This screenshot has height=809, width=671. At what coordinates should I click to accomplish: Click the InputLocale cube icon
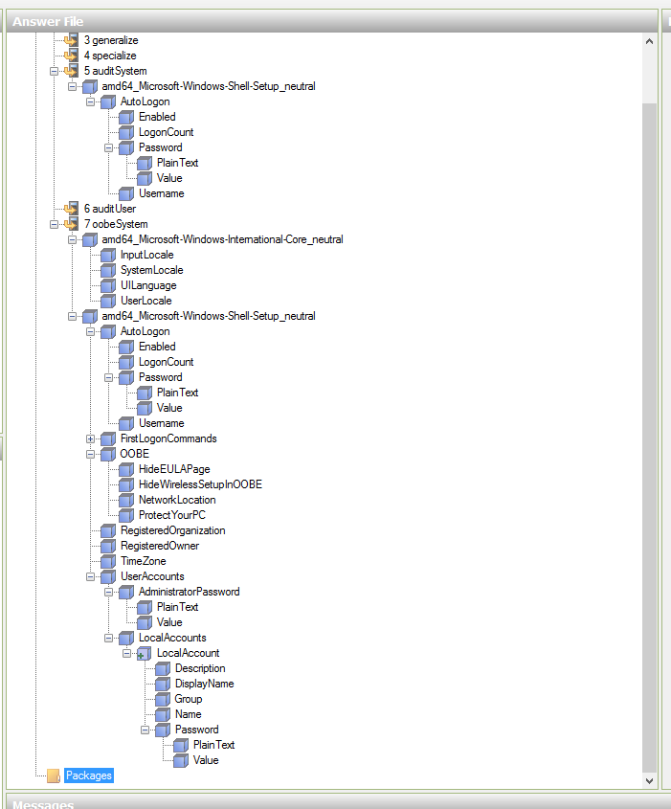click(x=108, y=255)
